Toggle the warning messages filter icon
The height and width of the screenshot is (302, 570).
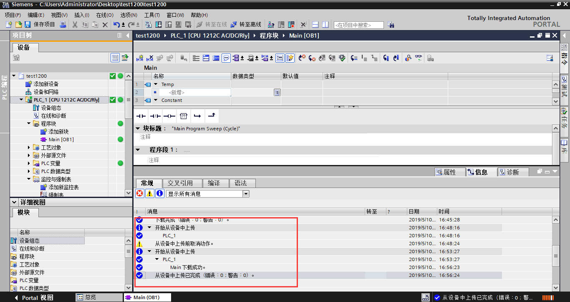click(149, 193)
